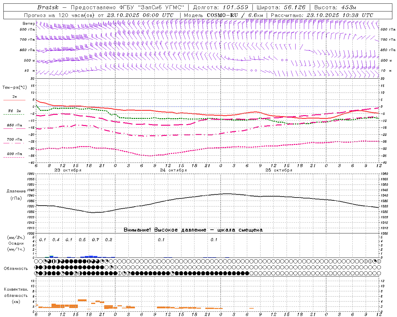397x317 pixels.
Task: Click the Модель COSMO-RU / 6.6км label
Action: point(224,15)
